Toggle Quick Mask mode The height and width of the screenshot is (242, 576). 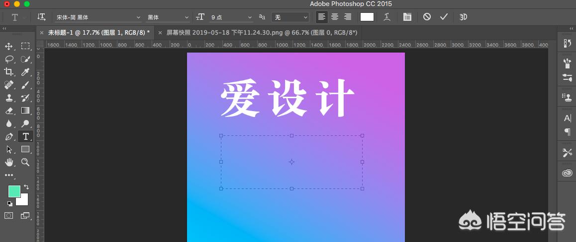point(9,215)
